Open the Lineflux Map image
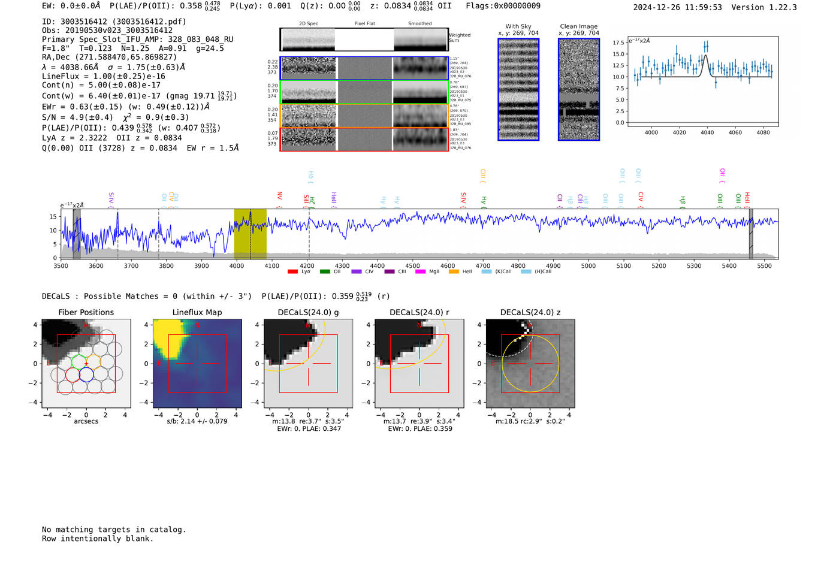Screen dimensions: 839x571 coord(197,363)
